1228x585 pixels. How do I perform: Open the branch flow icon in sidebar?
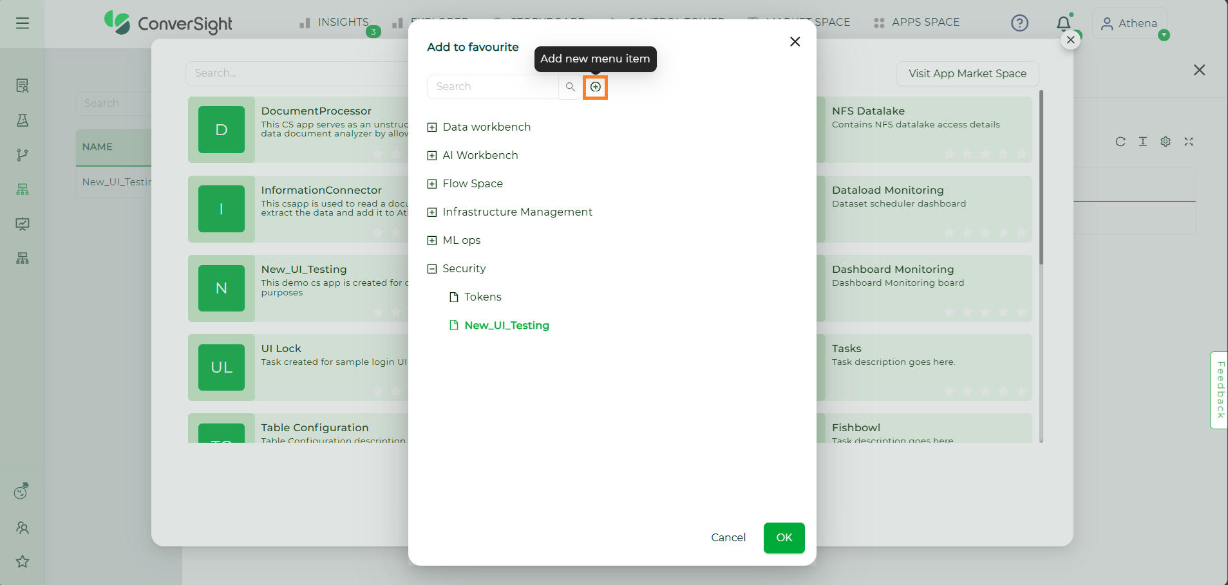point(23,154)
